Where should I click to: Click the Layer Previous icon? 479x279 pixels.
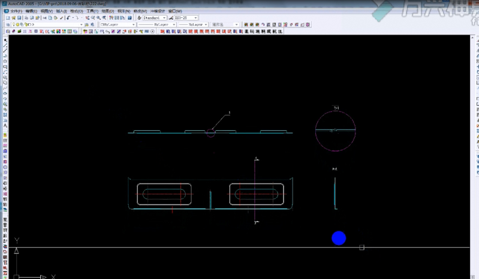[x=92, y=24]
